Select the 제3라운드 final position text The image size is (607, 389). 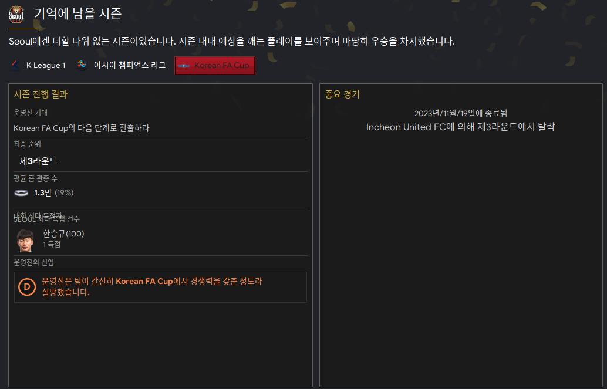point(38,161)
